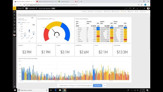Select Executive Sales Dashboard browser tab
The image size is (163, 92).
[x=24, y=2]
